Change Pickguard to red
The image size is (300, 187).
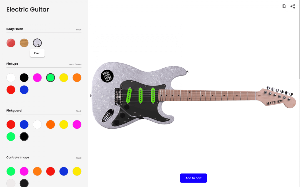[x=11, y=124]
